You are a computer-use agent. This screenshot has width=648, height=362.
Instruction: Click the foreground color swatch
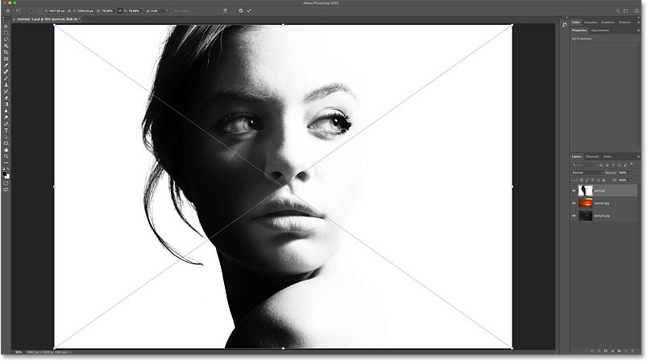click(x=5, y=172)
